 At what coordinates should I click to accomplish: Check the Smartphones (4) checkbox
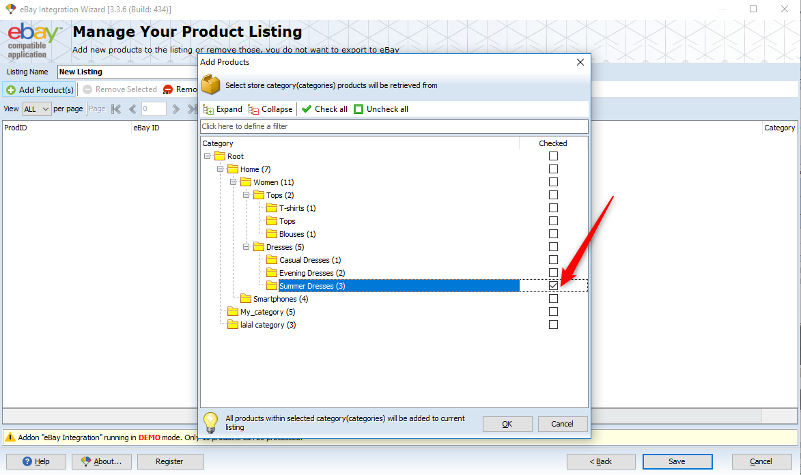click(x=553, y=299)
